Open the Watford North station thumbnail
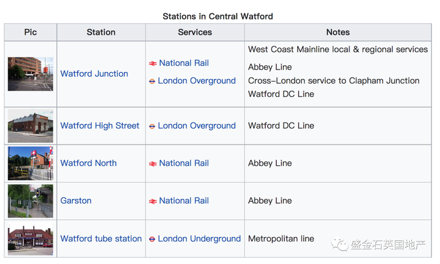This screenshot has width=440, height=264. [31, 163]
